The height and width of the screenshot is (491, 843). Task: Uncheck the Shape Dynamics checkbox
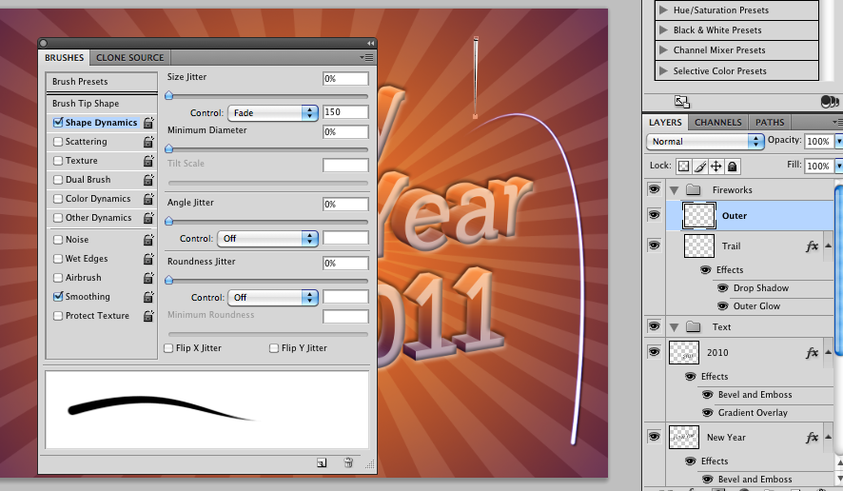tap(58, 123)
